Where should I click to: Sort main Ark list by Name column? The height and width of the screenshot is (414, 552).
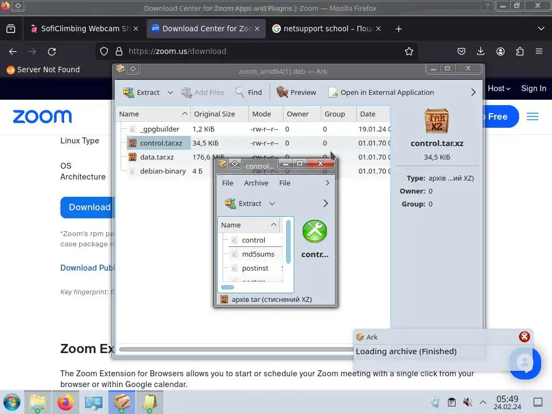153,114
